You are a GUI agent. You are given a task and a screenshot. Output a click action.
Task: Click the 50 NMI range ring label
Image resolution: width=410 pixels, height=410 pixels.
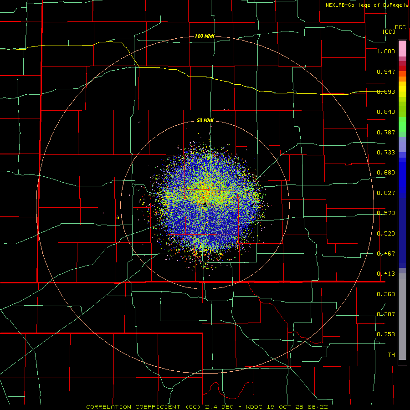(205, 121)
